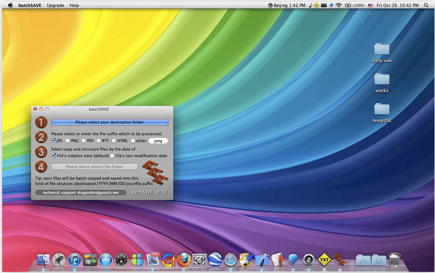Viewport: 435px width, 273px height.
Task: Open the batchSAVE application menu
Action: (x=30, y=5)
